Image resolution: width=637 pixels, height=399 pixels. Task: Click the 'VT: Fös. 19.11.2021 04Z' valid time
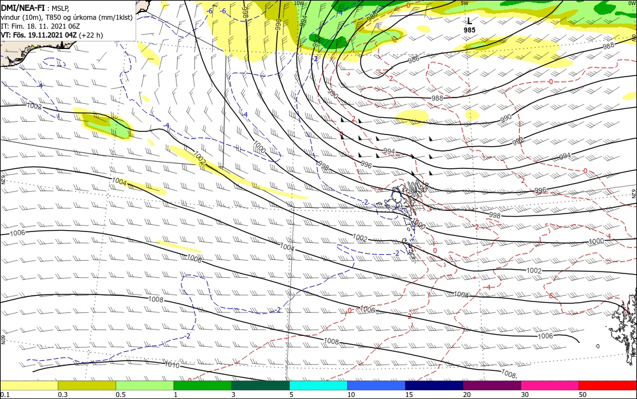pyautogui.click(x=39, y=35)
